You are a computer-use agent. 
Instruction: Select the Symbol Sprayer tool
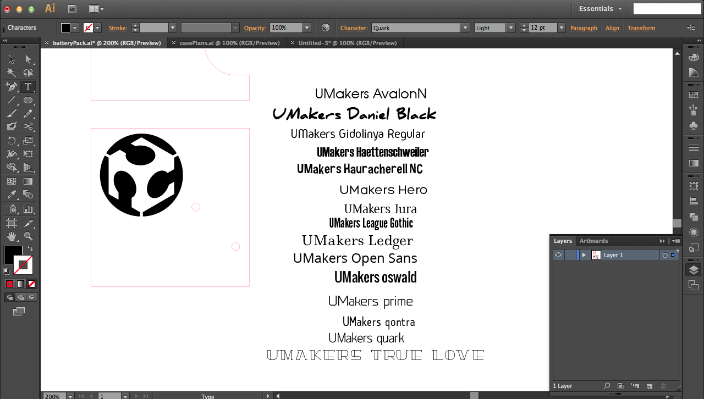pos(12,209)
